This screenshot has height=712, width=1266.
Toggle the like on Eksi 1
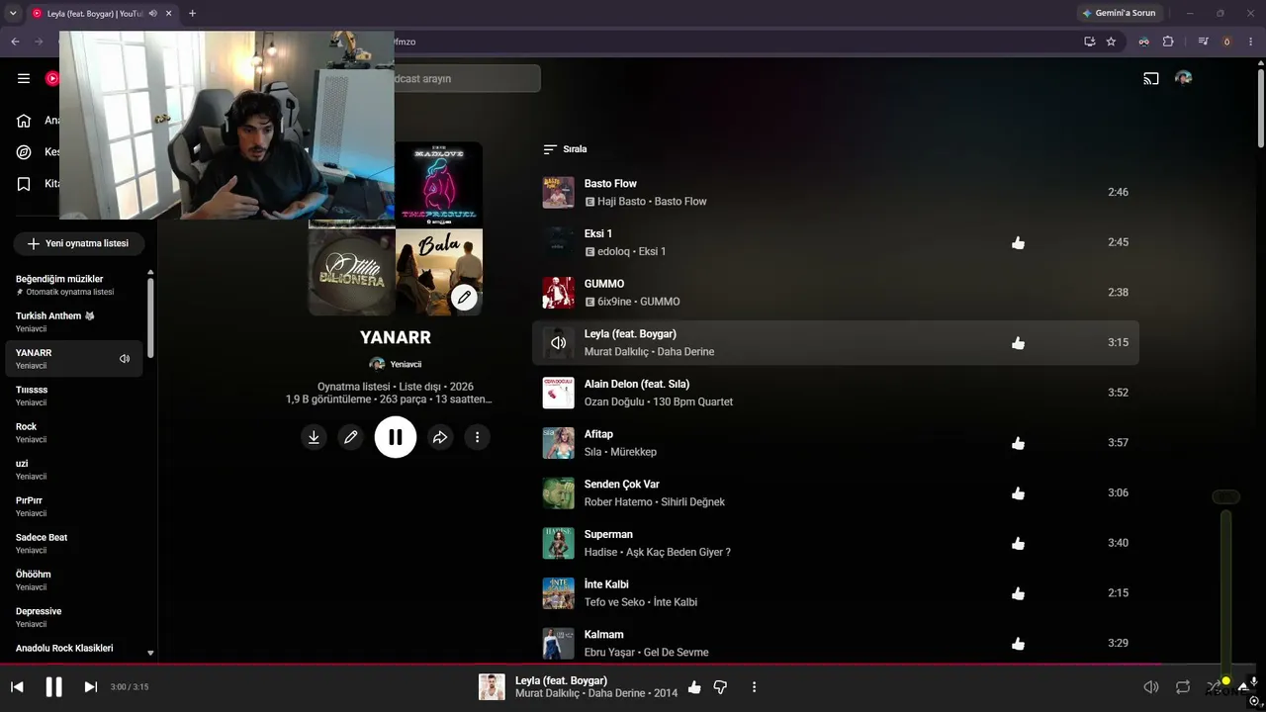(1019, 243)
